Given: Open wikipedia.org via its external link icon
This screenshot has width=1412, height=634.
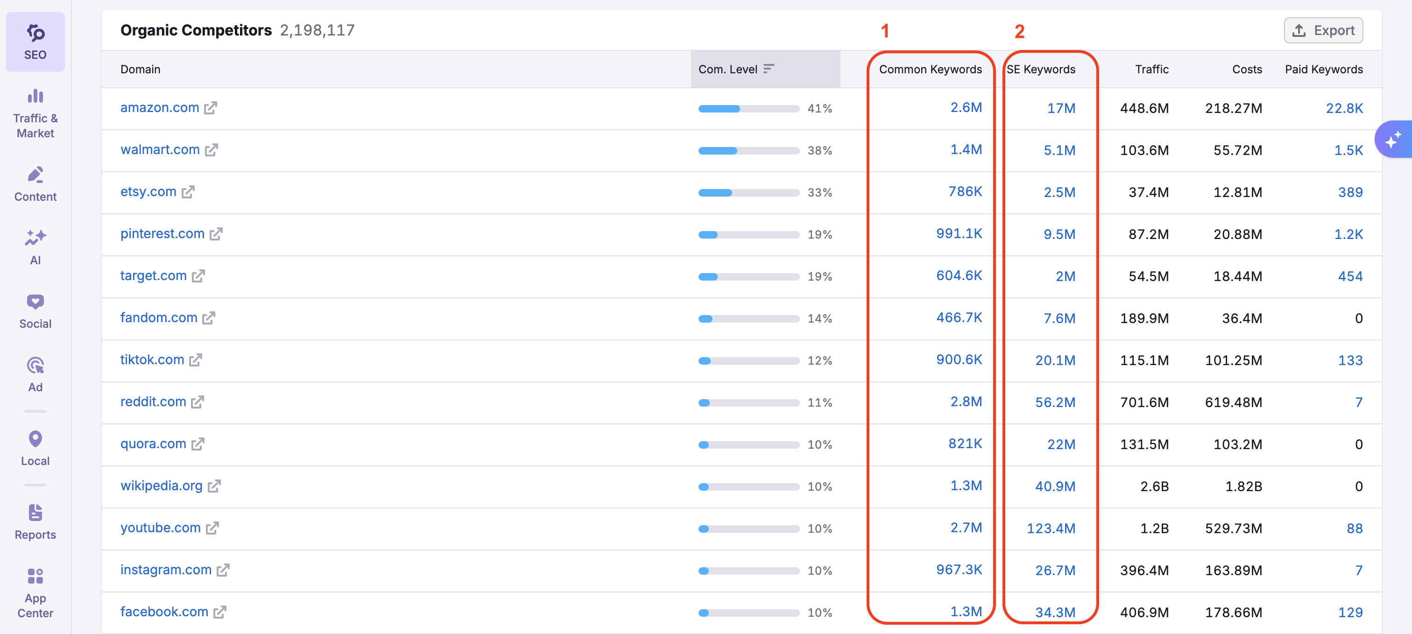Looking at the screenshot, I should coord(215,486).
